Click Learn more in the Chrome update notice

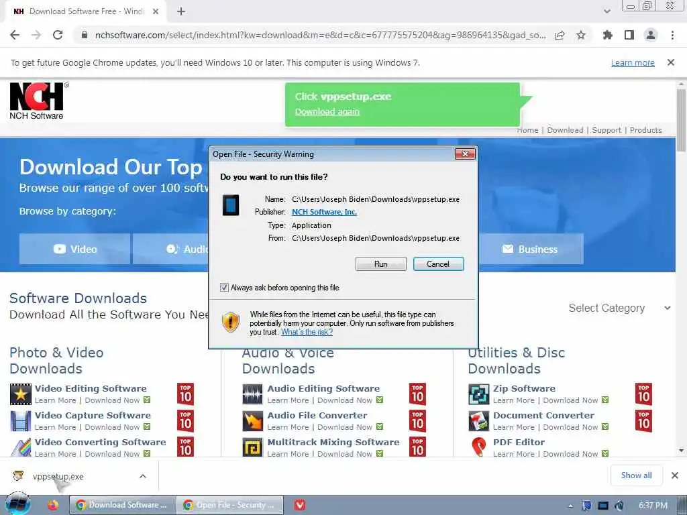tap(633, 62)
